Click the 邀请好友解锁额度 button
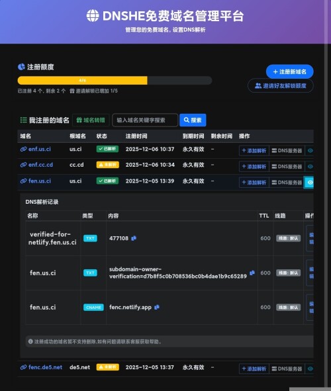331x391 pixels. coord(281,86)
